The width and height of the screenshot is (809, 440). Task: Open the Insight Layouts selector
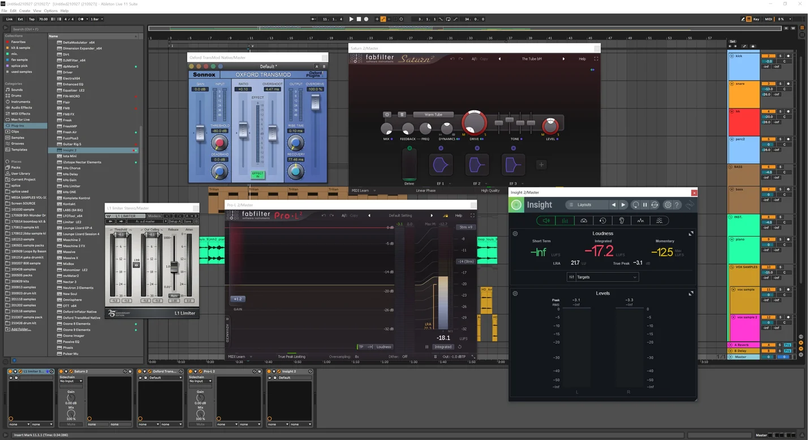coord(587,205)
